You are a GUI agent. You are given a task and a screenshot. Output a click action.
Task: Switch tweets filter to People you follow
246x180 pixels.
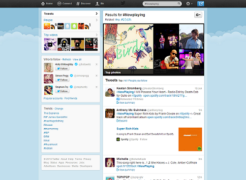[138, 80]
